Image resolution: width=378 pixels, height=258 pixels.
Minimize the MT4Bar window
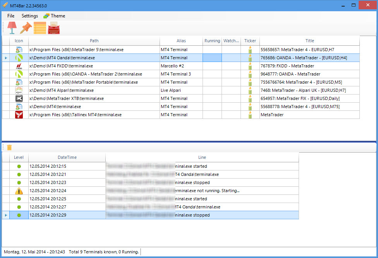pos(343,5)
